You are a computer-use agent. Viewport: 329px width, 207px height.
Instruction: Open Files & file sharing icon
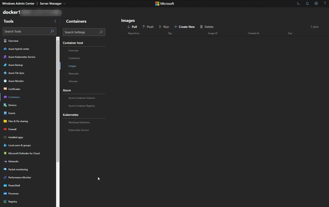pos(5,121)
